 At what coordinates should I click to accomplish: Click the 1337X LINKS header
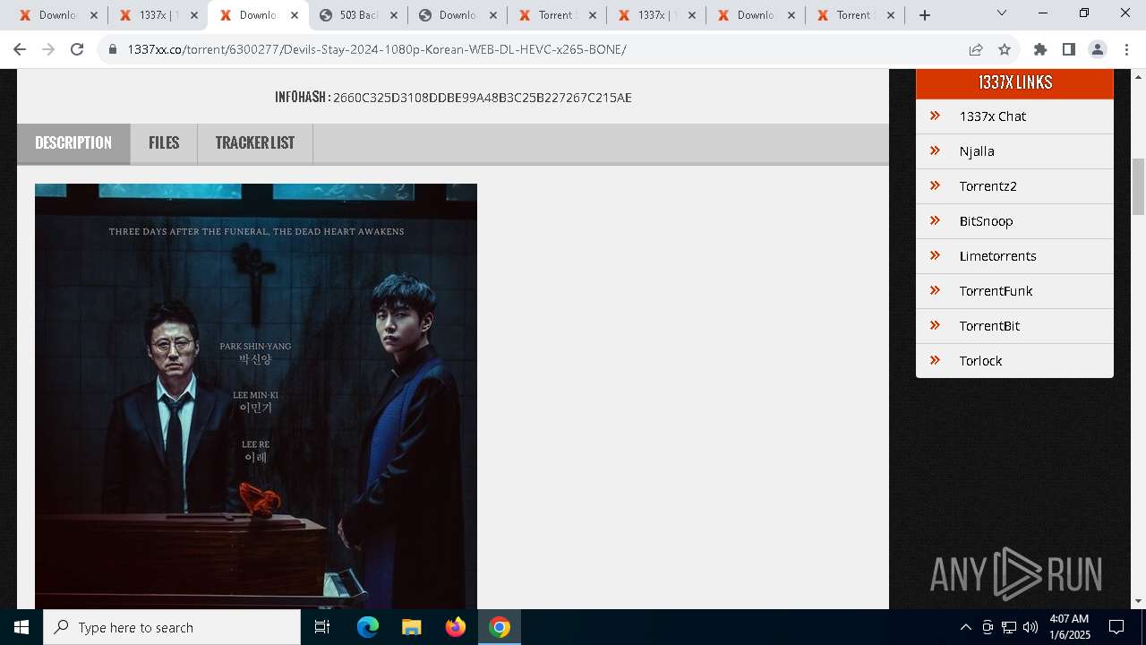[x=1015, y=82]
